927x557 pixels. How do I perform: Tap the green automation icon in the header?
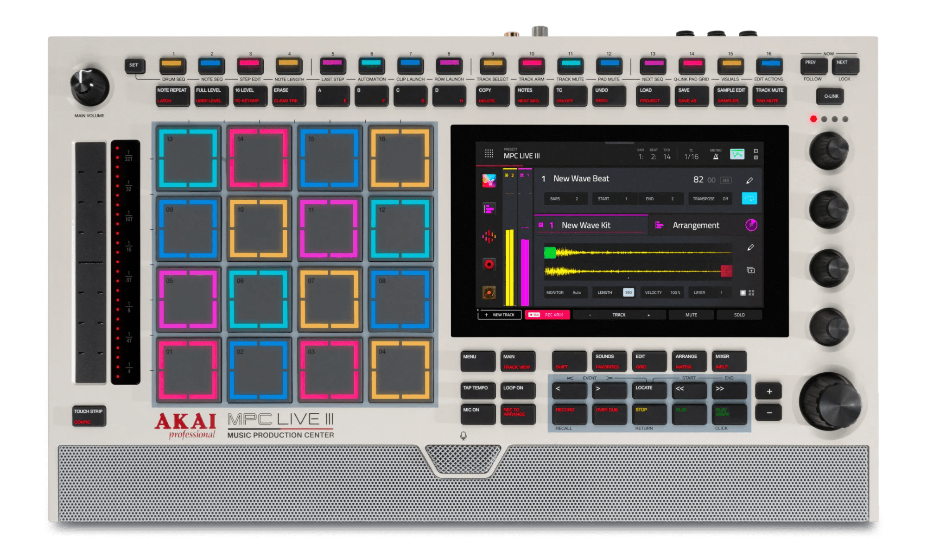click(737, 154)
